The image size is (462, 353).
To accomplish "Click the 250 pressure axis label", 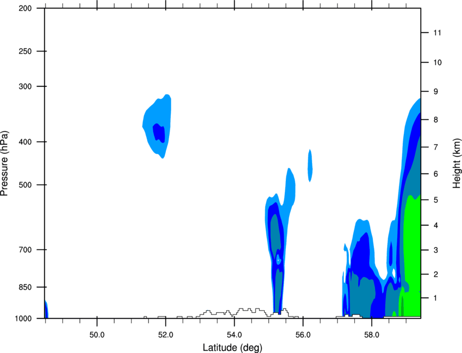I will 25,51.
